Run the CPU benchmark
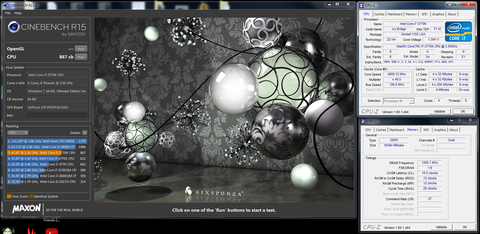 click(x=81, y=57)
